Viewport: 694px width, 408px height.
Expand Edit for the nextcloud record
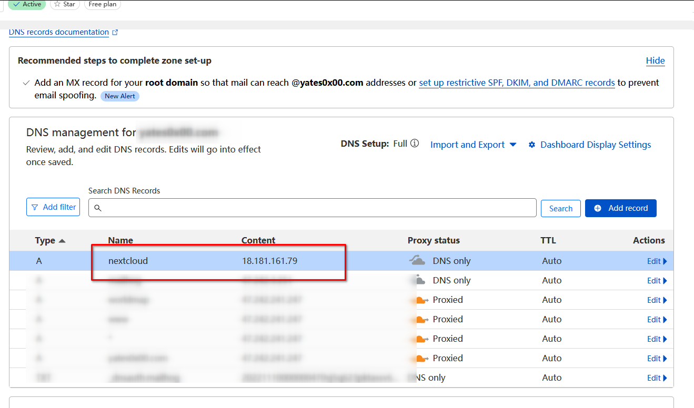point(657,261)
